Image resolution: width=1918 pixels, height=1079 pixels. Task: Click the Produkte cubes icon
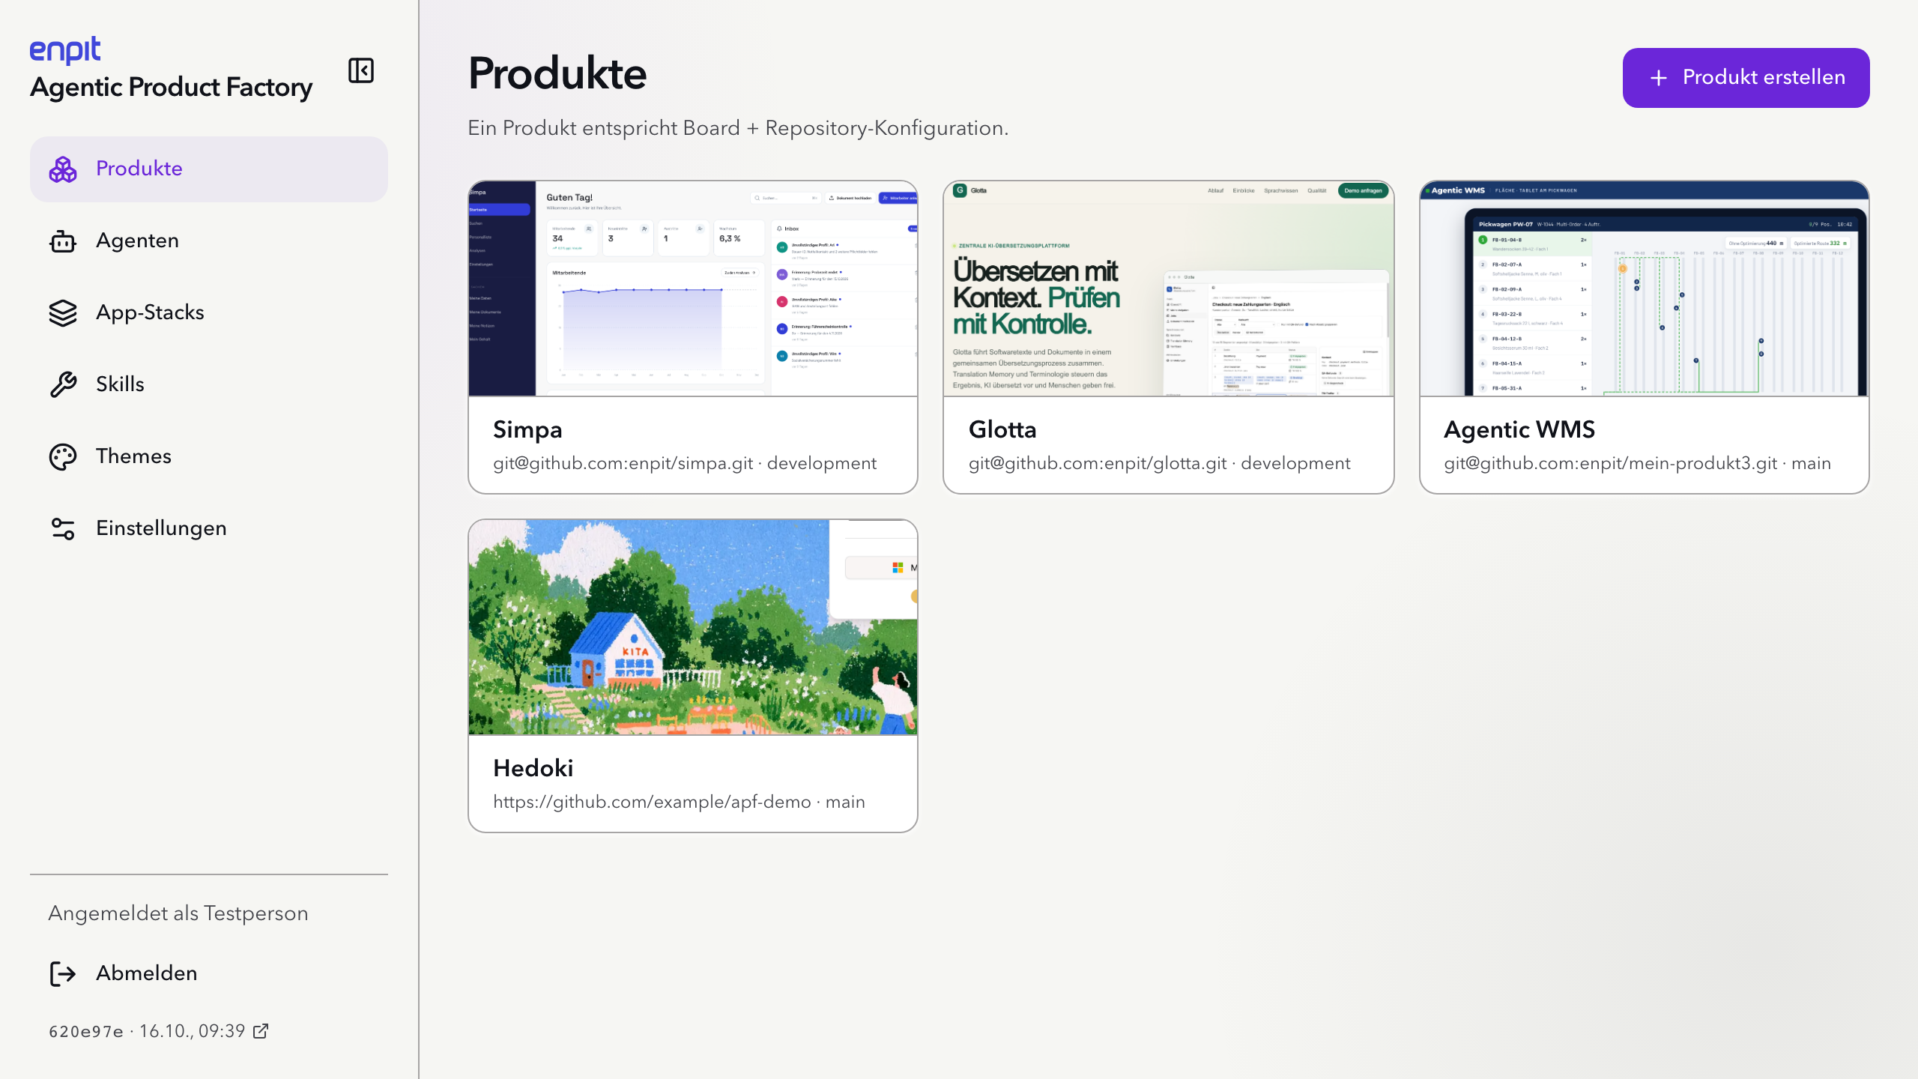pyautogui.click(x=63, y=169)
